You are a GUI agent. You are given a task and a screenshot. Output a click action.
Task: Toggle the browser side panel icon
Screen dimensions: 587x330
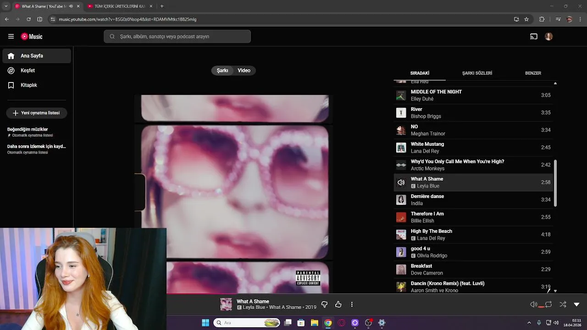coord(39,19)
